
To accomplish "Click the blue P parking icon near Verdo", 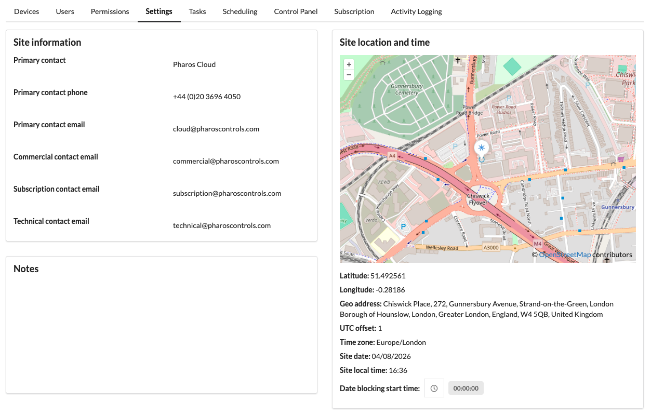I will click(403, 226).
